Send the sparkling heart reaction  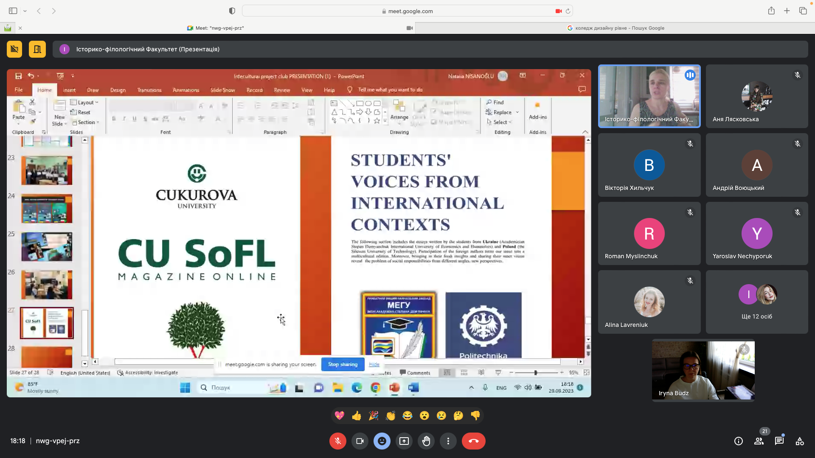tap(340, 416)
